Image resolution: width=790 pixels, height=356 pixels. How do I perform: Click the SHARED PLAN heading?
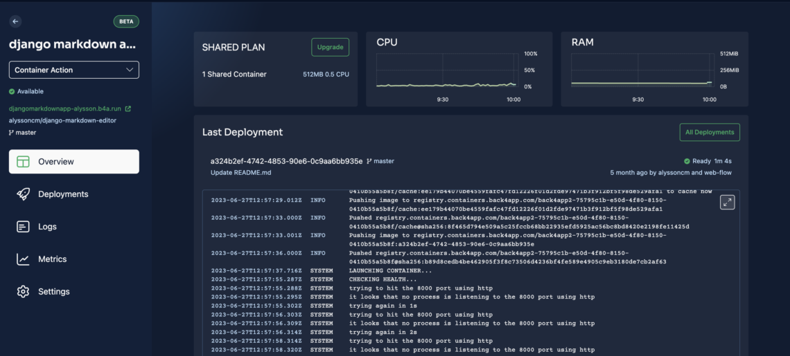234,47
